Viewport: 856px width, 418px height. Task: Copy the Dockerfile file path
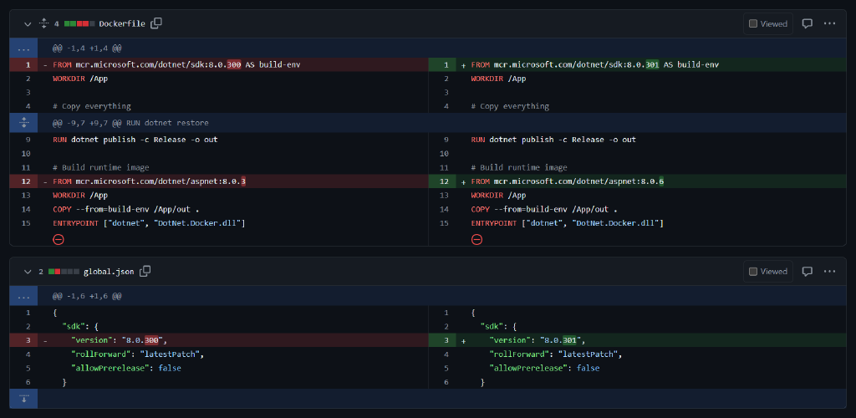(156, 23)
